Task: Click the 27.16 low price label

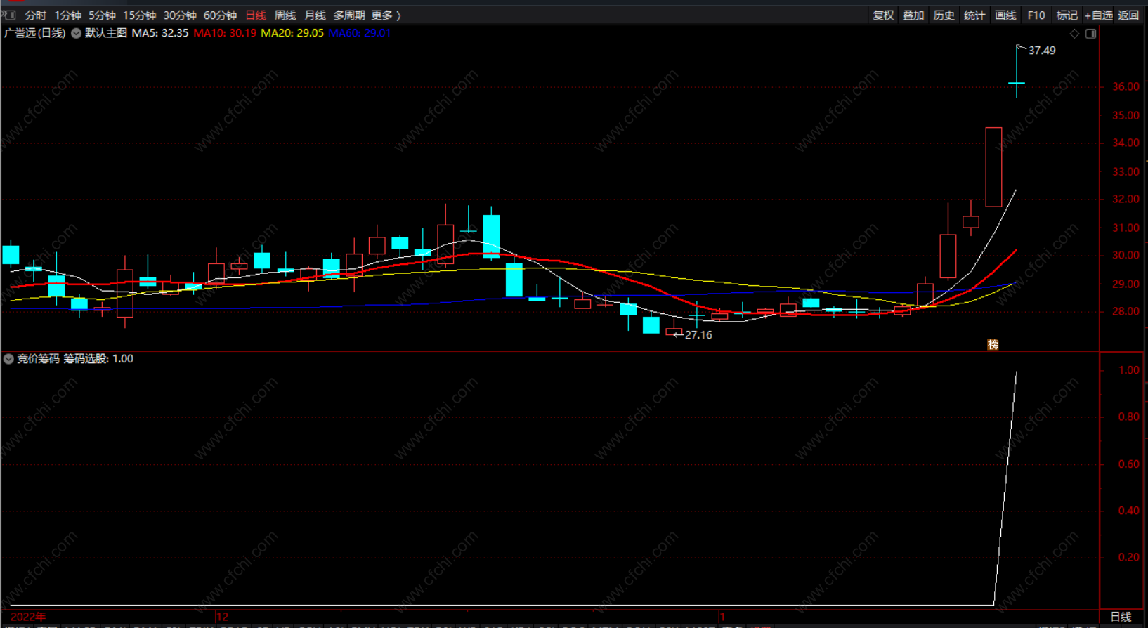Action: tap(698, 335)
